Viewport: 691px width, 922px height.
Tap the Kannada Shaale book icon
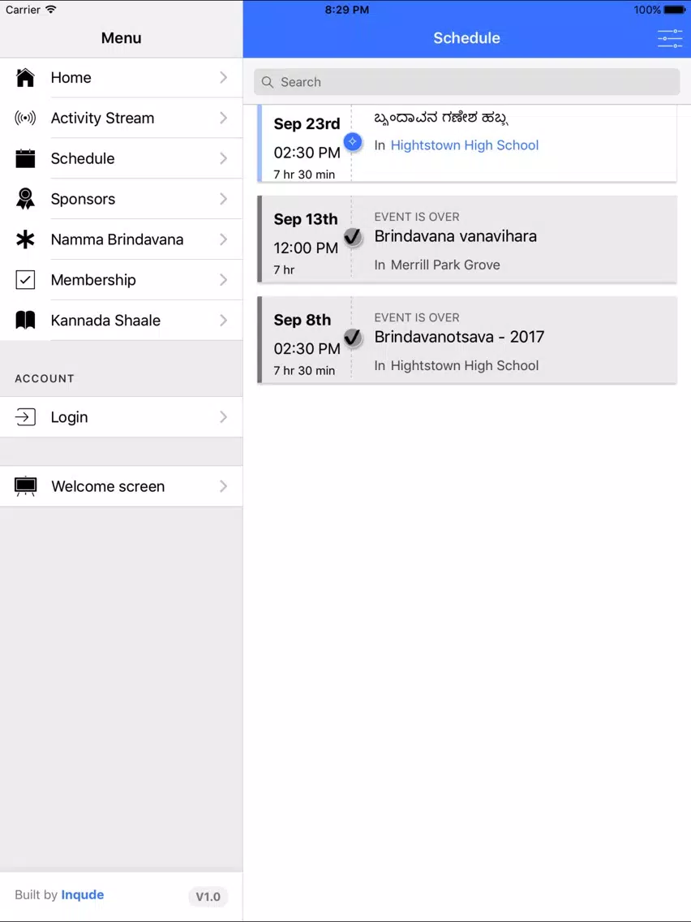click(25, 321)
